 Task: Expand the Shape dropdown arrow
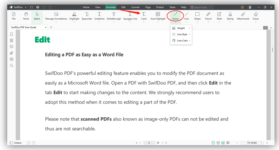(x=197, y=22)
